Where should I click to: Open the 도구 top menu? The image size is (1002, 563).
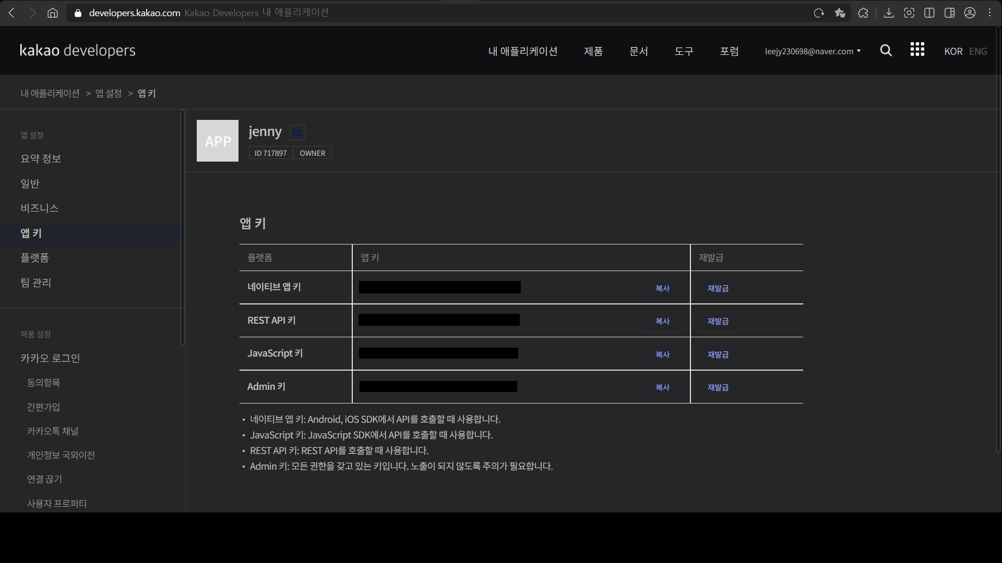[x=684, y=51]
